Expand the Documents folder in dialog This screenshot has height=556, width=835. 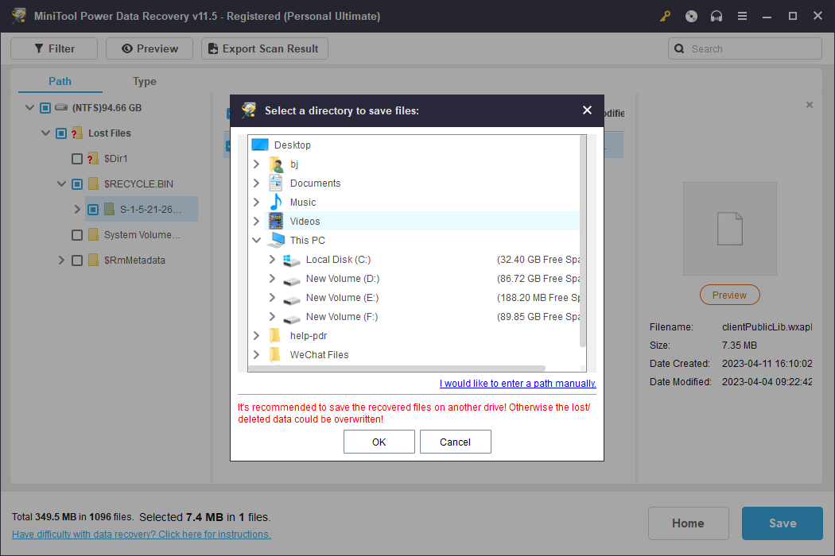(256, 183)
